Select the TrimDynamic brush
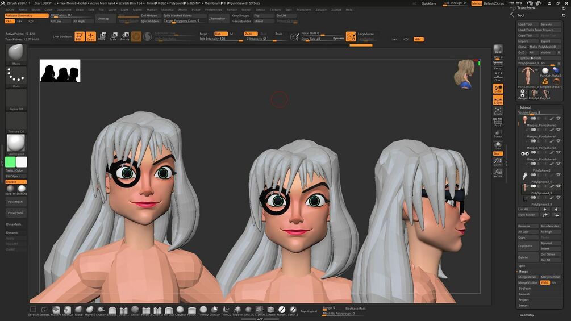This screenshot has height=321, width=571. click(x=203, y=310)
